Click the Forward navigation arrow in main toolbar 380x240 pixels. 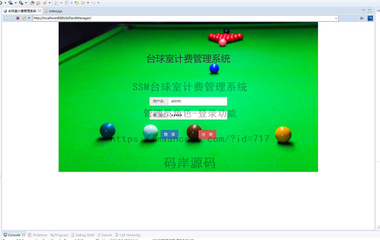click(93, 3)
